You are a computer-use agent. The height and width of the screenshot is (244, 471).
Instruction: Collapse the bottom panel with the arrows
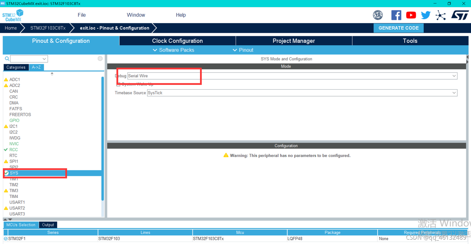[x=8, y=220]
